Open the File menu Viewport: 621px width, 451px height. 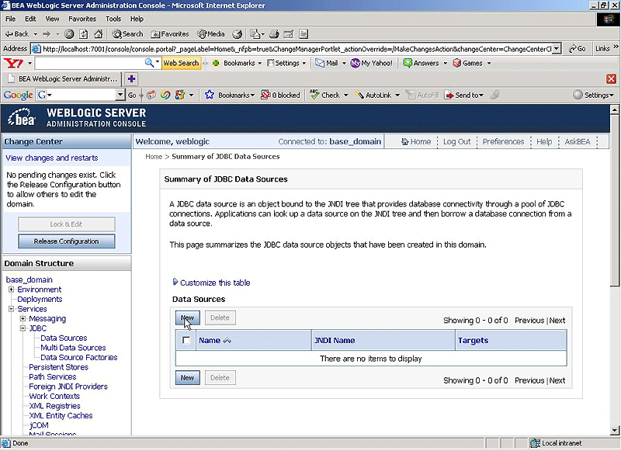coord(10,19)
